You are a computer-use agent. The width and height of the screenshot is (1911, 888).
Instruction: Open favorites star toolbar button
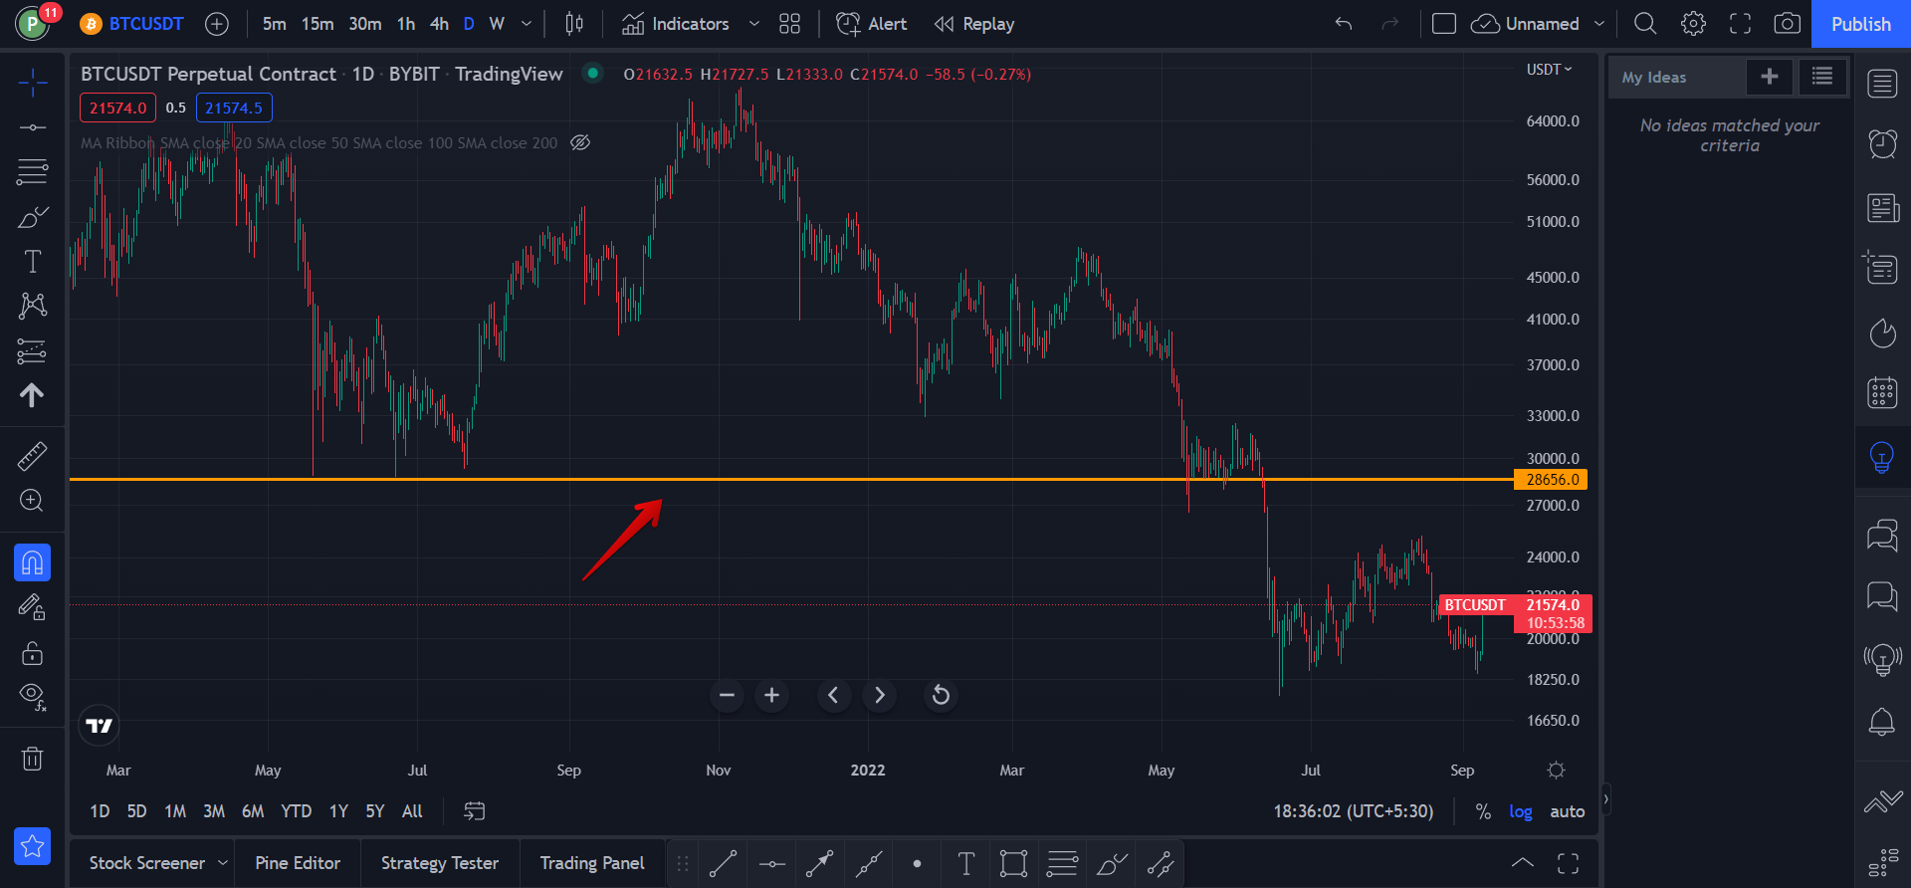pyautogui.click(x=32, y=846)
